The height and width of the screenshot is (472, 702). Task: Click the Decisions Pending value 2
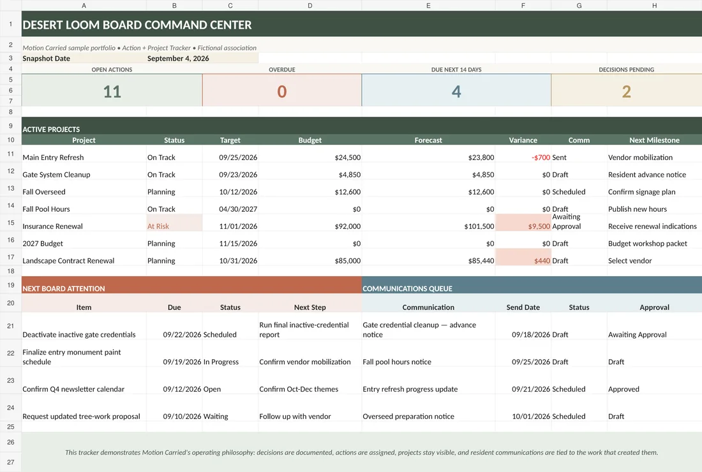(x=626, y=91)
